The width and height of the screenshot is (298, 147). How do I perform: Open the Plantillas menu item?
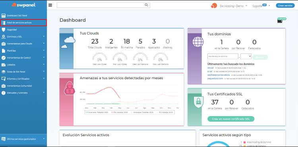(x=23, y=51)
